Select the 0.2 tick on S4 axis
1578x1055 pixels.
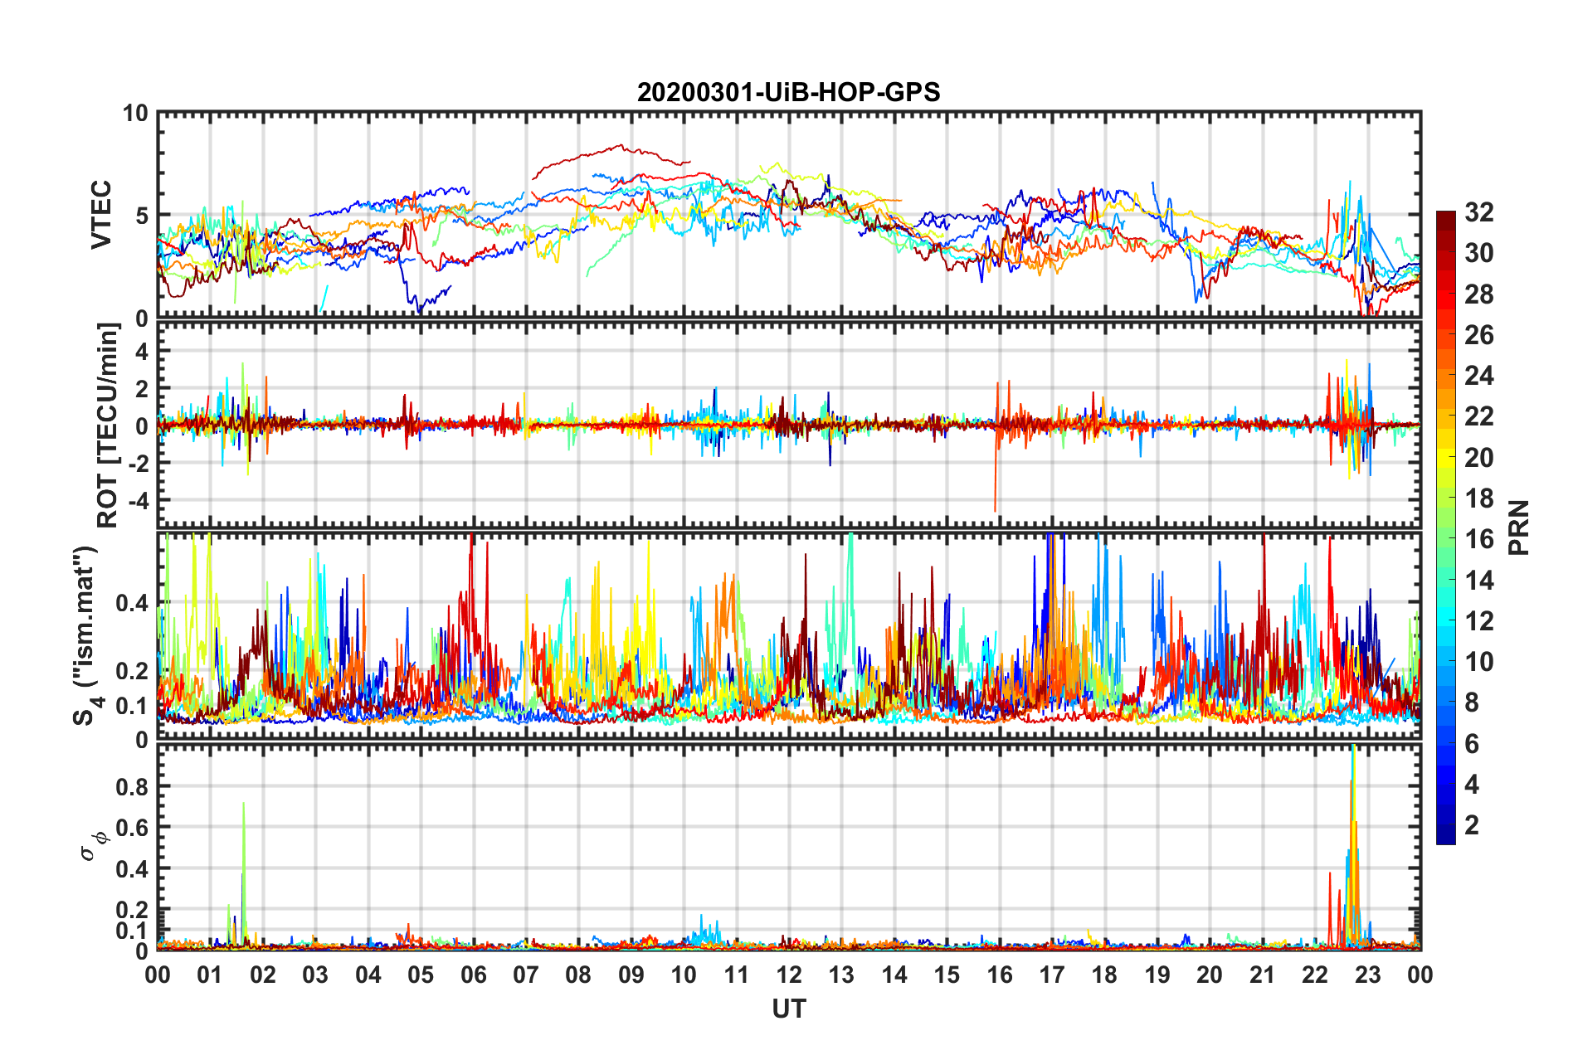[x=132, y=671]
